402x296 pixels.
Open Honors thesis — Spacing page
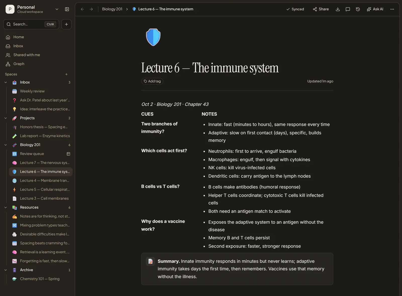pos(41,127)
